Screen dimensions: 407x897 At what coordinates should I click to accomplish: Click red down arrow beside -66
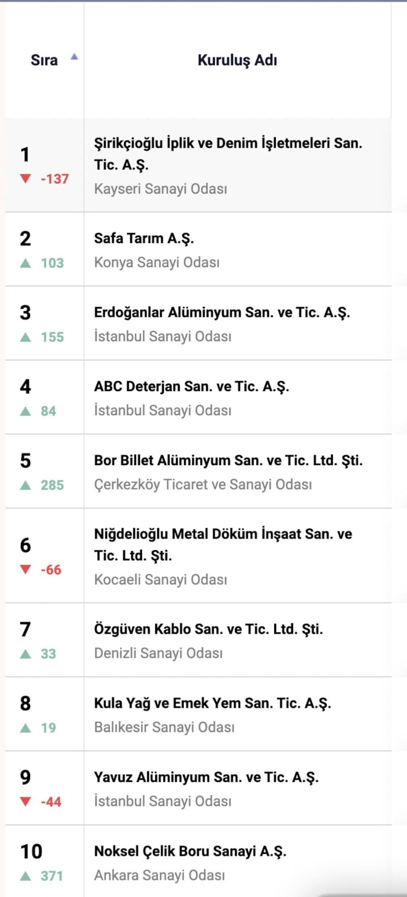coord(25,569)
